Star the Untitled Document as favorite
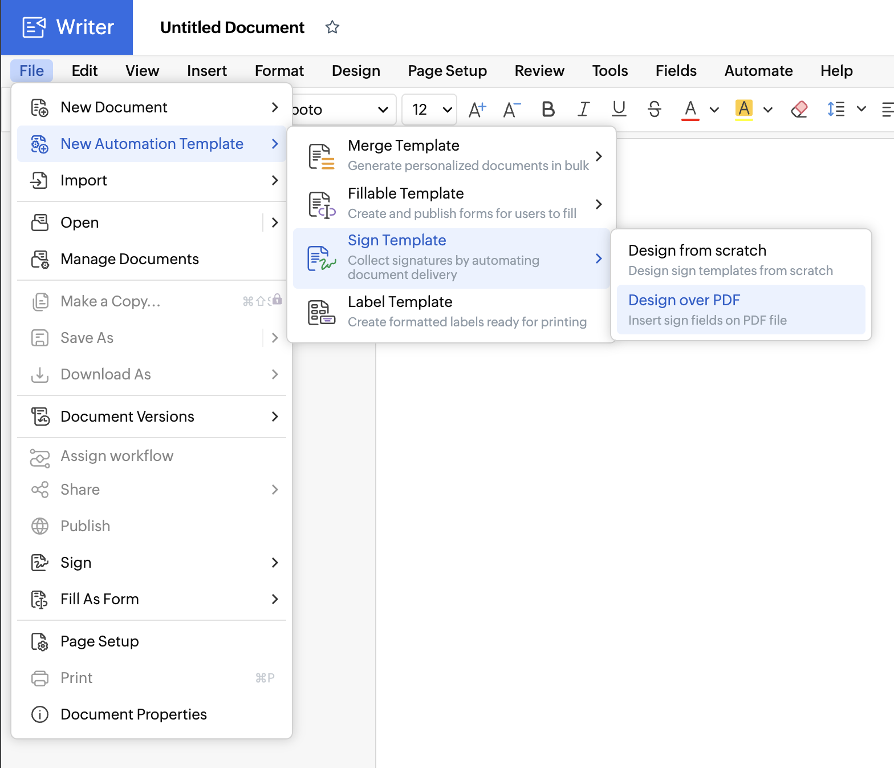Screen dimensions: 894x768 click(332, 27)
